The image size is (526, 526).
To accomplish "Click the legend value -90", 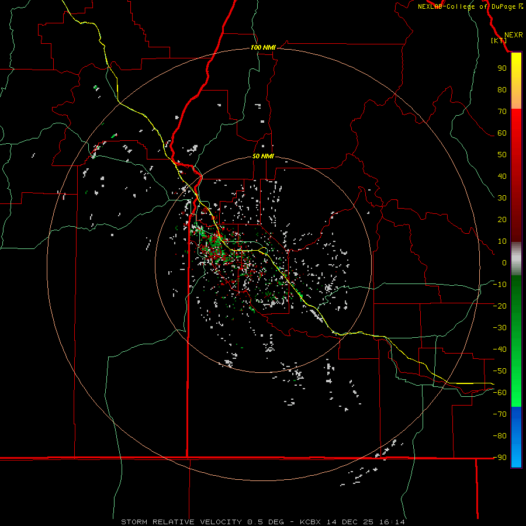I will tap(500, 458).
